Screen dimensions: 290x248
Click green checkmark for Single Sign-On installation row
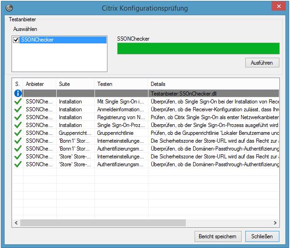coord(18,102)
